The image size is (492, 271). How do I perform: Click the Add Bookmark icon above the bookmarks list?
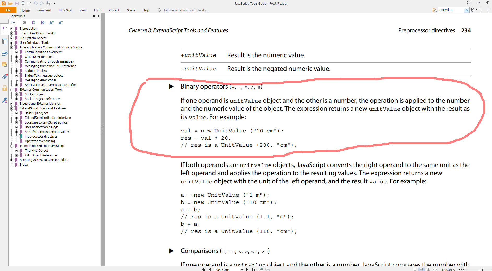coord(33,23)
